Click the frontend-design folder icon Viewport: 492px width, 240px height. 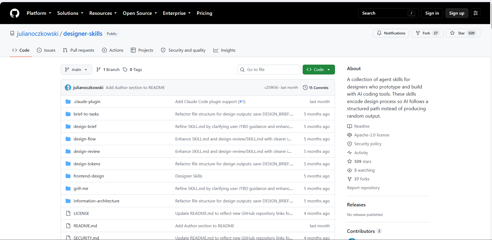click(68, 176)
